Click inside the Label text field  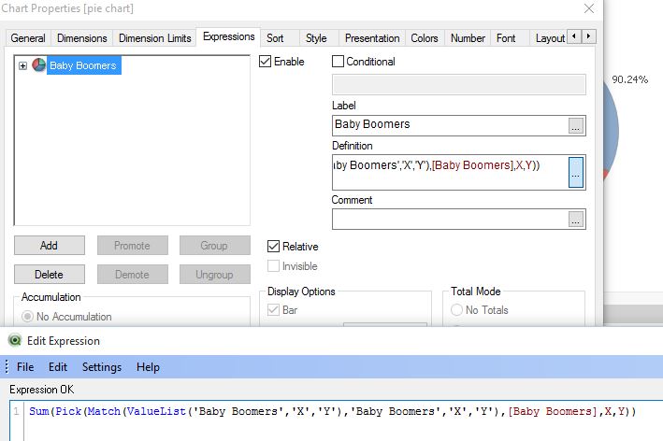[449, 124]
